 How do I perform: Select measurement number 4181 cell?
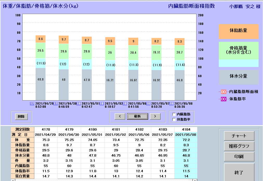(116, 129)
